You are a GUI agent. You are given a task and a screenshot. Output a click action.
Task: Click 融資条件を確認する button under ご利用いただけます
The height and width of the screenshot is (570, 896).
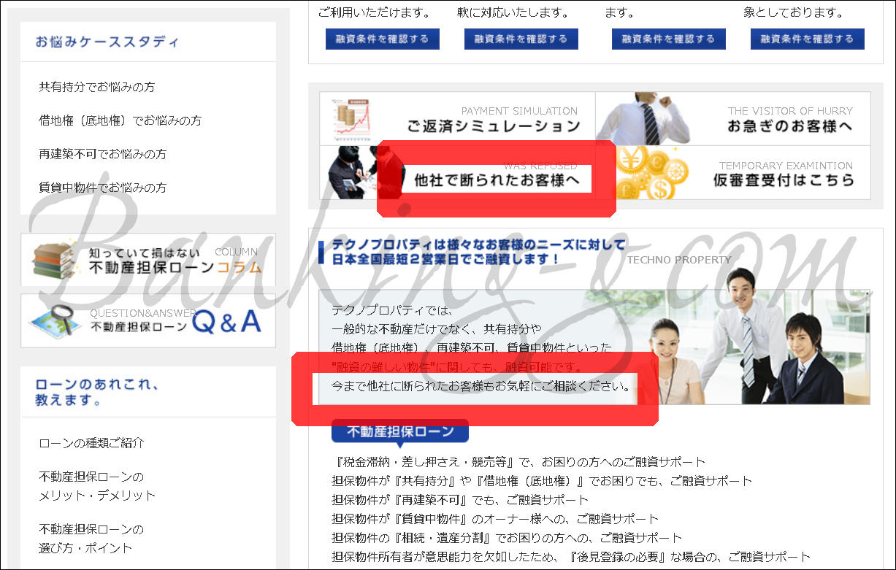click(383, 39)
